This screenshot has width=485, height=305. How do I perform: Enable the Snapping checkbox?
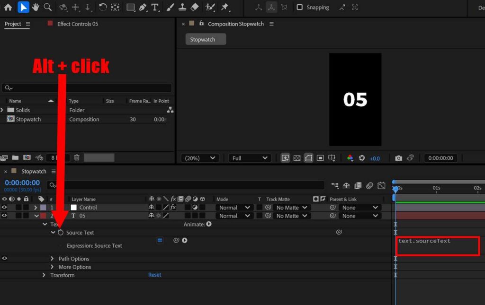point(299,7)
